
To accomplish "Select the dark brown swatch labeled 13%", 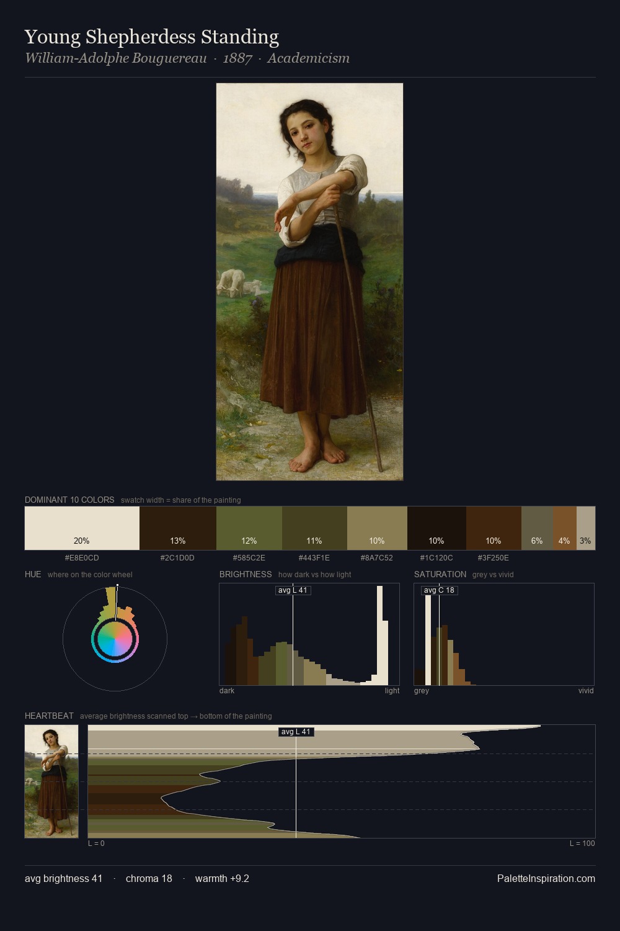I will click(x=178, y=528).
